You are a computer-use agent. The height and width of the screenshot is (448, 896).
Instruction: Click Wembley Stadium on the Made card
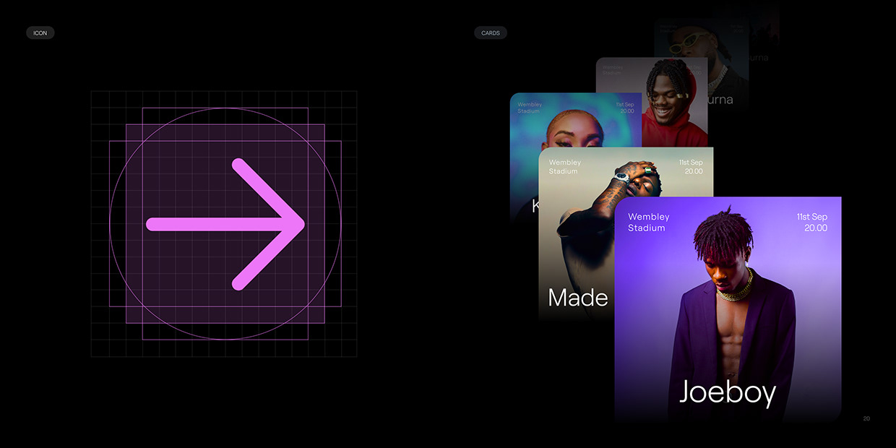(x=564, y=167)
